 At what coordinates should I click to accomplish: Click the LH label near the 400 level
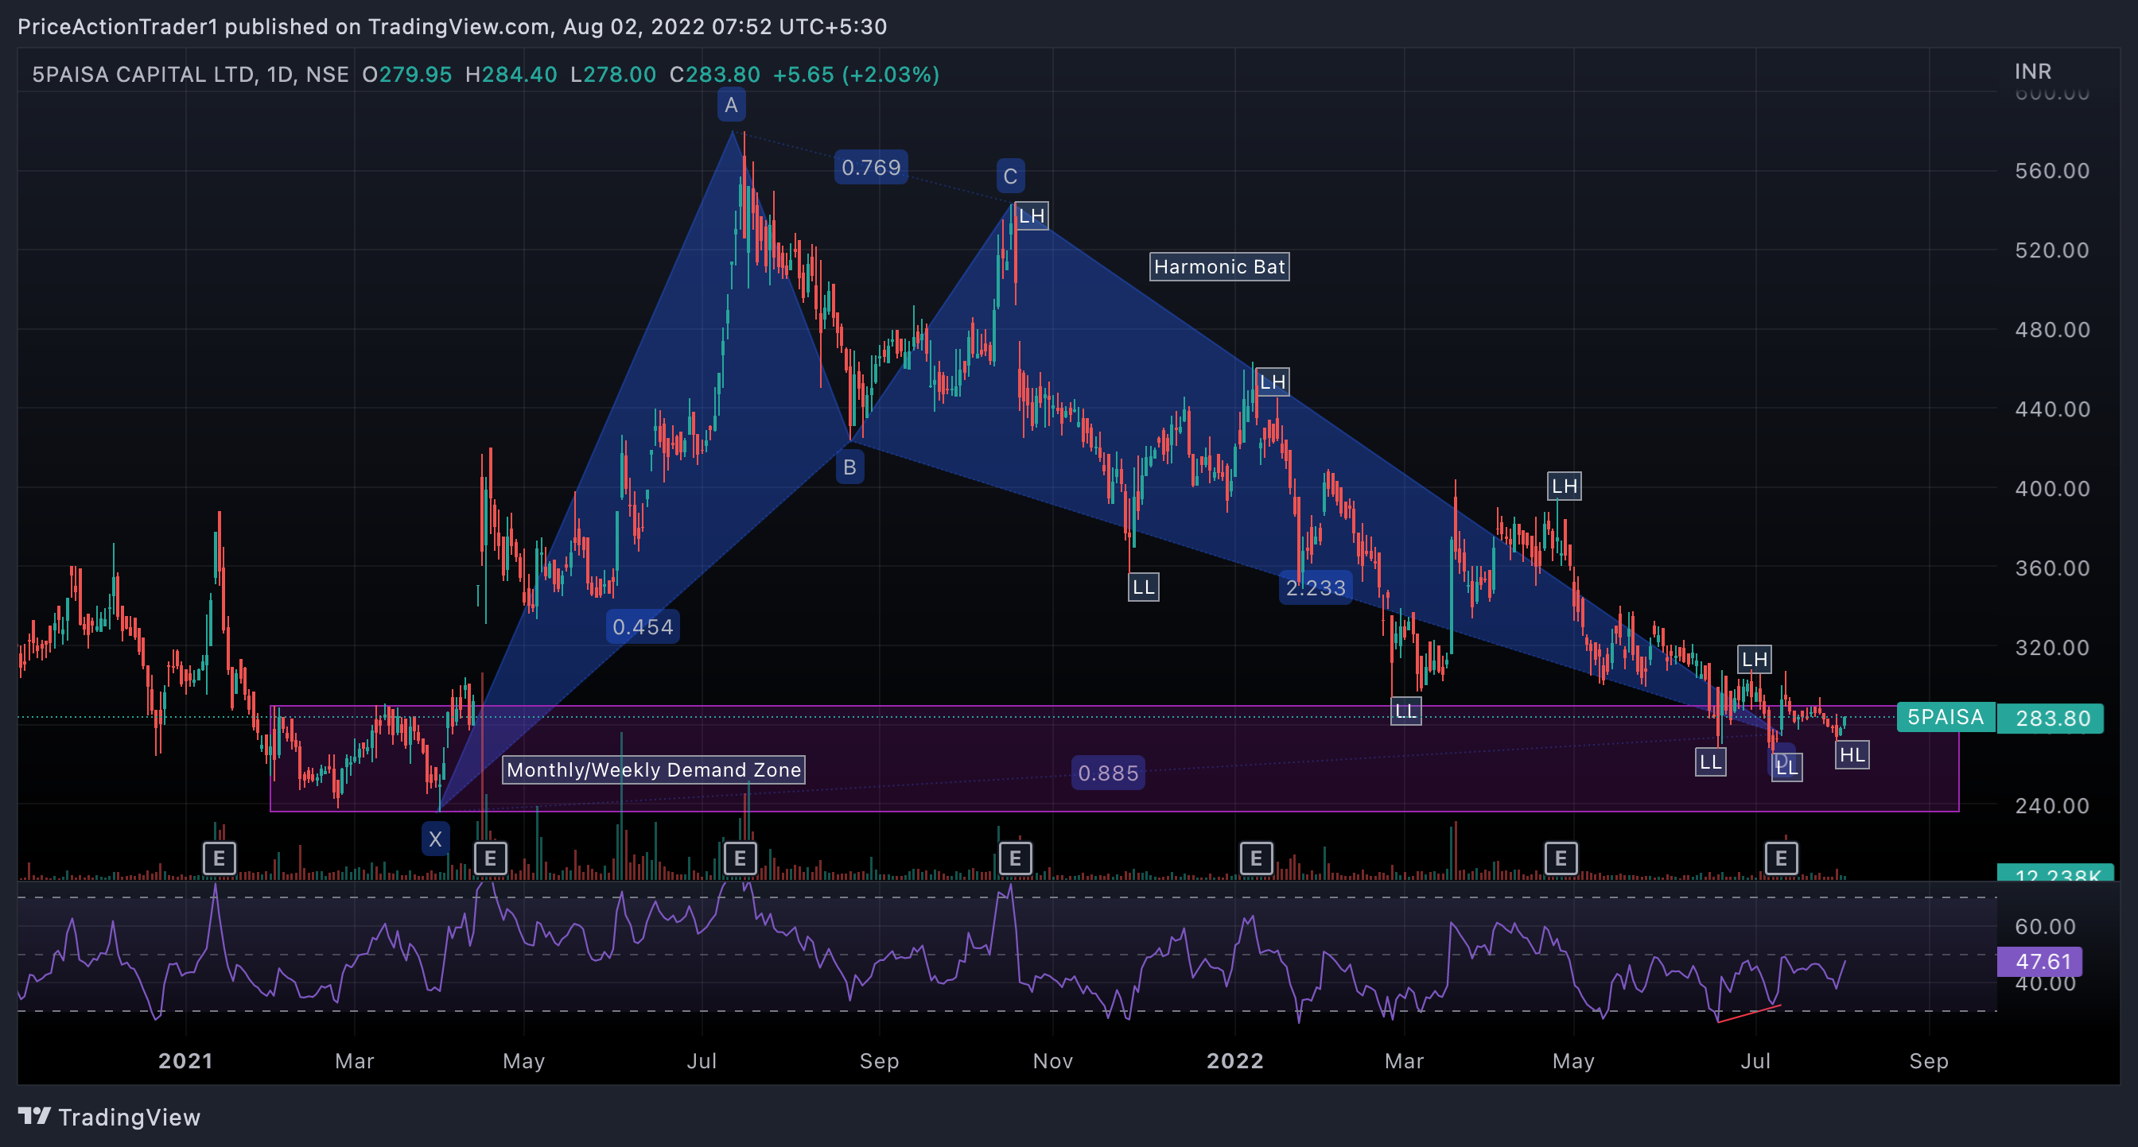(1565, 486)
